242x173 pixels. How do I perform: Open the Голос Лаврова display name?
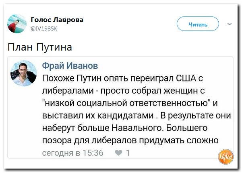(x=57, y=20)
